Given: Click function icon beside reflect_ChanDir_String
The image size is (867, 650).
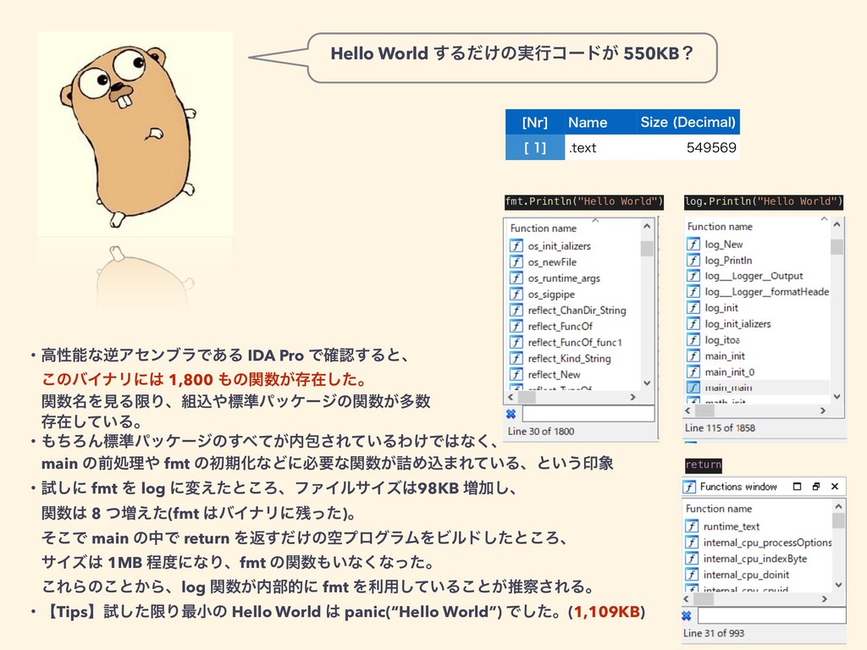Looking at the screenshot, I should coord(516,310).
